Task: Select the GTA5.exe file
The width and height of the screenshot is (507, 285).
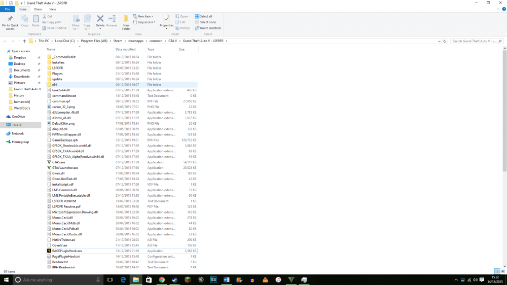Action: [x=122, y=162]
